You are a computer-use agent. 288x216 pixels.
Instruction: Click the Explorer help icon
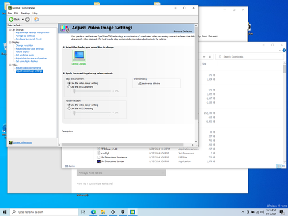(284, 50)
